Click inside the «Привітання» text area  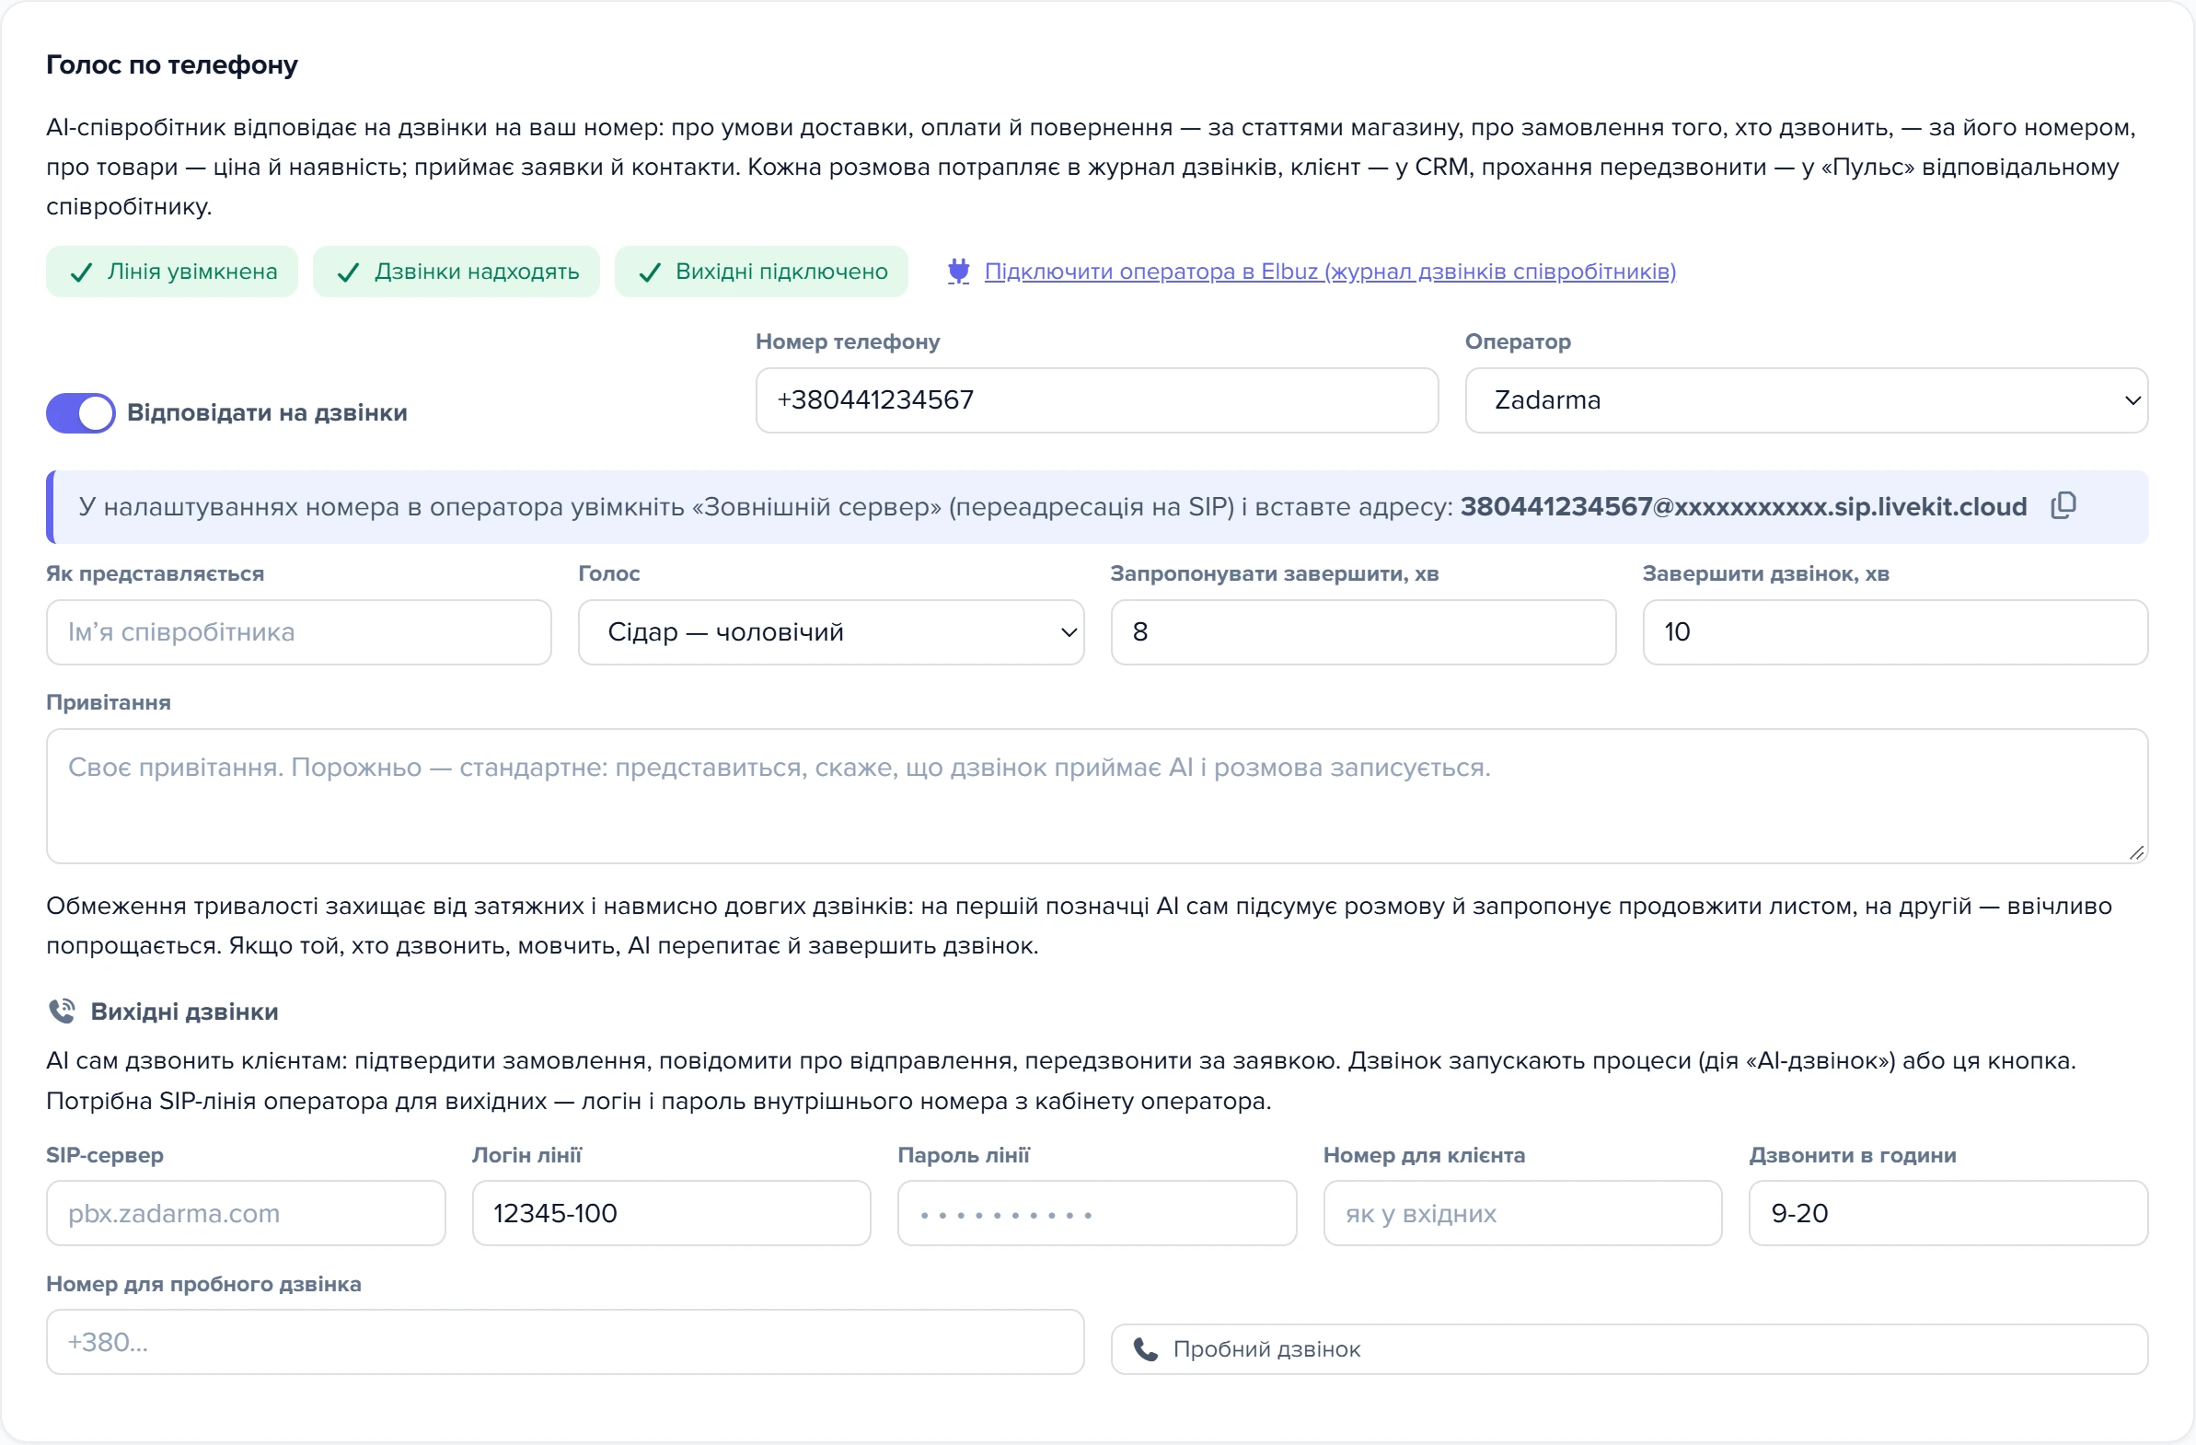pyautogui.click(x=1097, y=795)
